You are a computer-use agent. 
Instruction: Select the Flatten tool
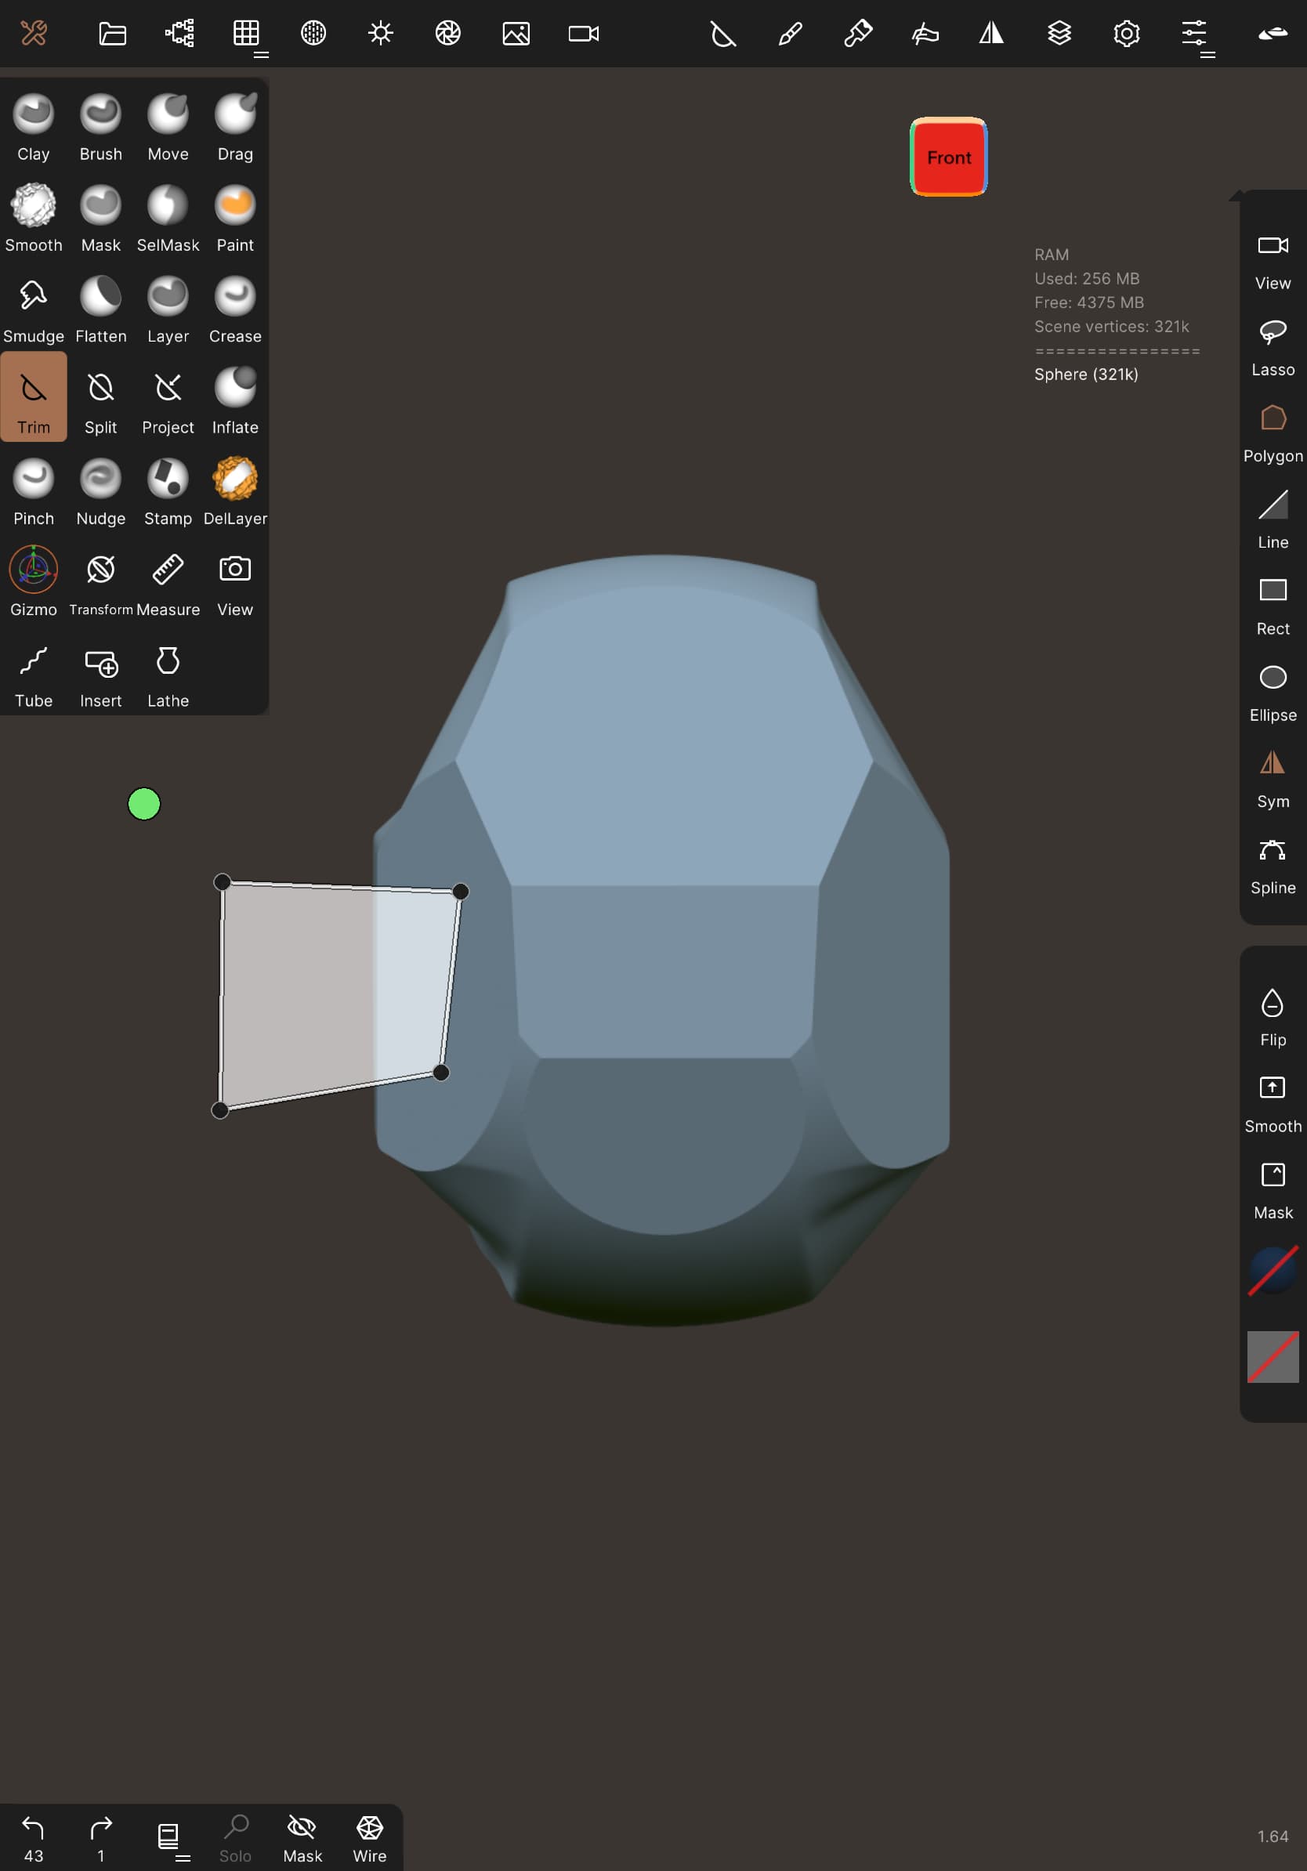point(100,309)
